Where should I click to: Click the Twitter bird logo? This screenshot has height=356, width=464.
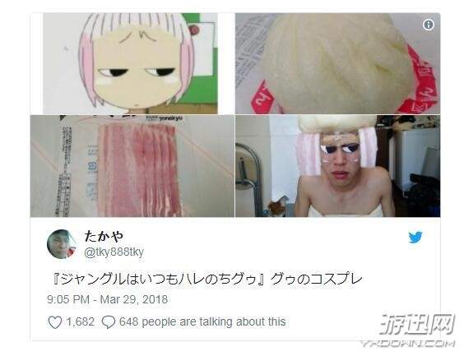pyautogui.click(x=415, y=237)
